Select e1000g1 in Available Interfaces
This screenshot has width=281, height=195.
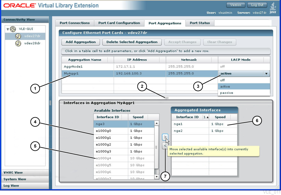click(124, 138)
